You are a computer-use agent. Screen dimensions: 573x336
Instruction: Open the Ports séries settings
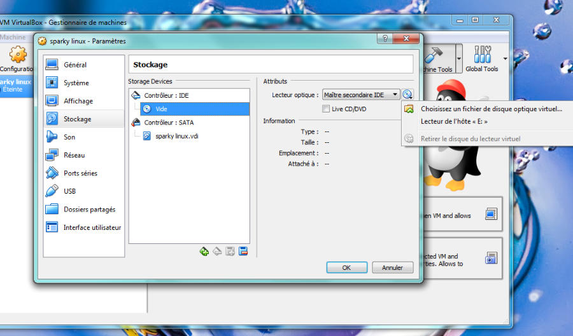83,173
